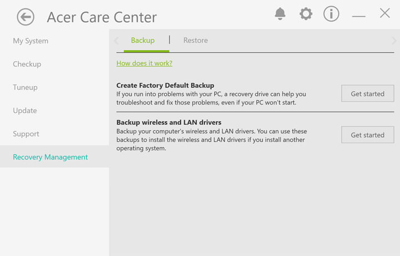This screenshot has height=256, width=400.
Task: Open the Update section
Action: click(25, 111)
